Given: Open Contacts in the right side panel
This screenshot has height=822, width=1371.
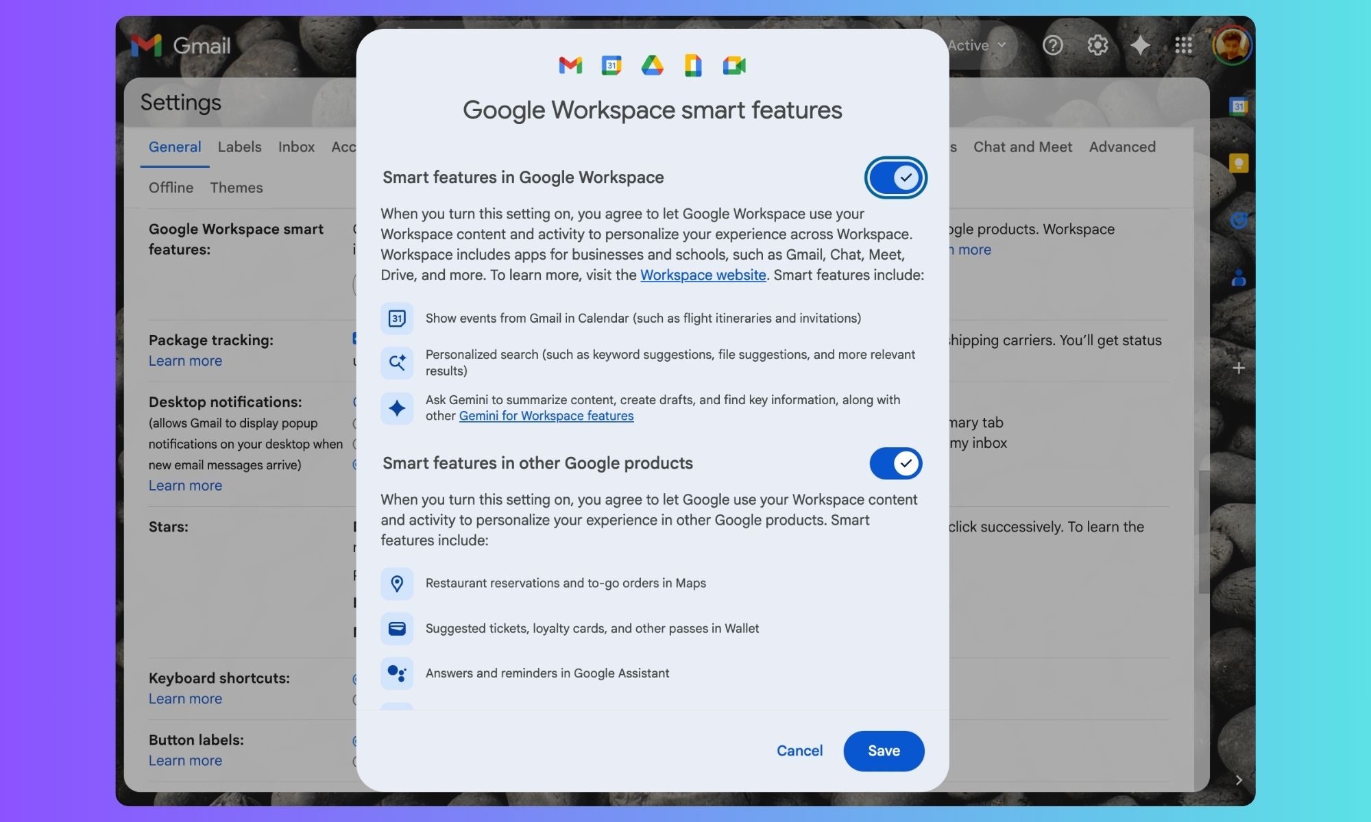Looking at the screenshot, I should (x=1239, y=277).
